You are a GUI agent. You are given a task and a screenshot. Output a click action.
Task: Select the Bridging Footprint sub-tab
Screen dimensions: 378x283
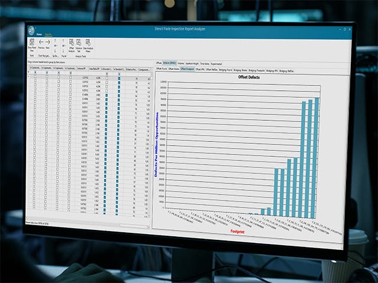[257, 71]
